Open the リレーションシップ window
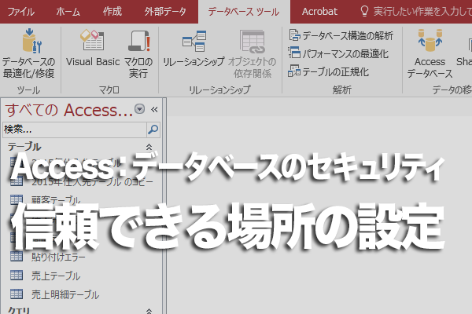The width and height of the screenshot is (472, 314). tap(194, 48)
